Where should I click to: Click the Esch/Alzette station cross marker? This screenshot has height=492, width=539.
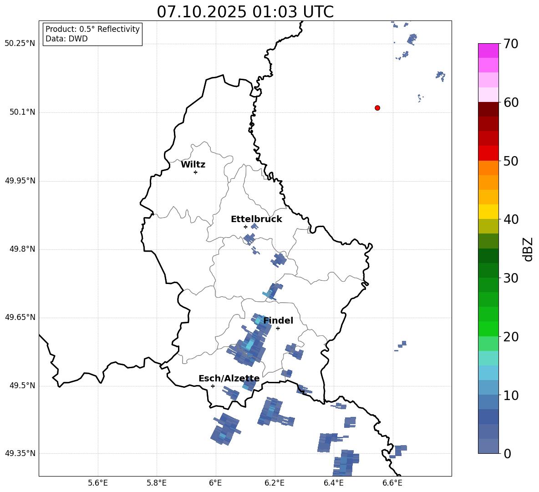click(x=213, y=386)
